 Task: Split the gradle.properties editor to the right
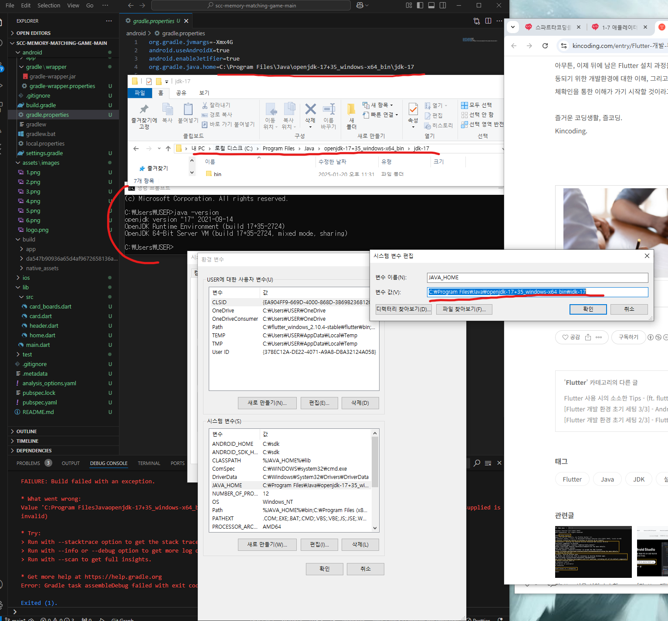coord(488,21)
